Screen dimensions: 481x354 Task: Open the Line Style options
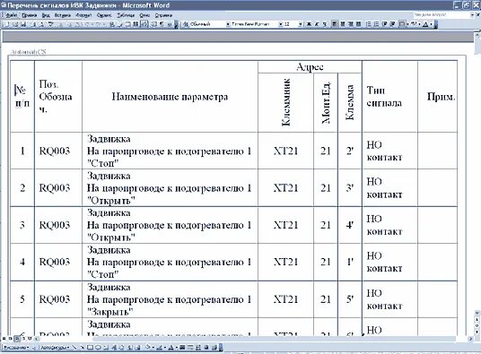coord(182,347)
